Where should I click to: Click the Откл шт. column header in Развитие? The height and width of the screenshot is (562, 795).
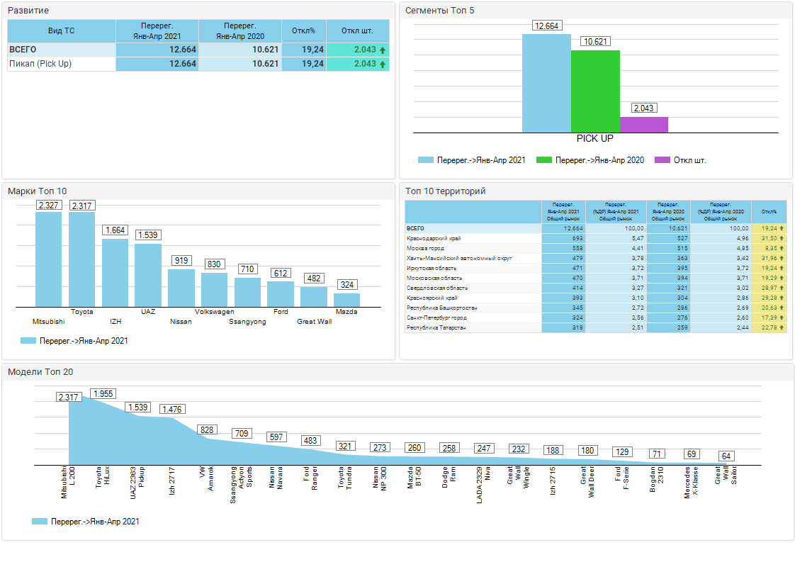pos(357,31)
